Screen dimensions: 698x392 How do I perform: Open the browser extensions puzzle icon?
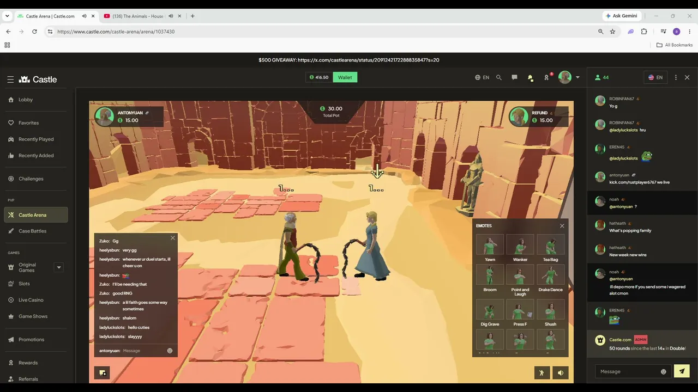tap(644, 32)
